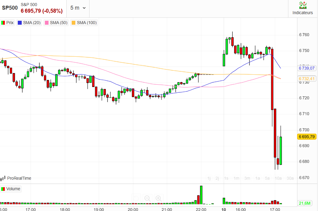Select the 5a history range
Screen dimensions: 323x211
point(267,178)
